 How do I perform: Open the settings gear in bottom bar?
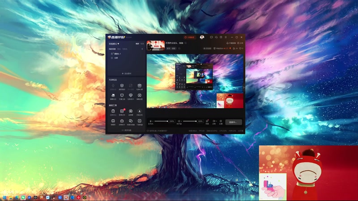click(x=221, y=122)
